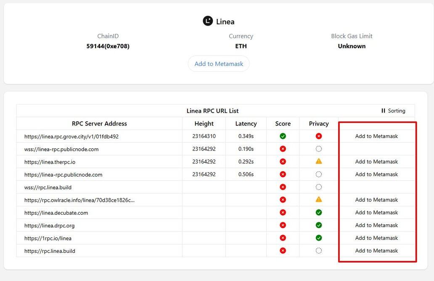Click the Score icon for linea.decubate.com
The image size is (434, 281).
(283, 212)
